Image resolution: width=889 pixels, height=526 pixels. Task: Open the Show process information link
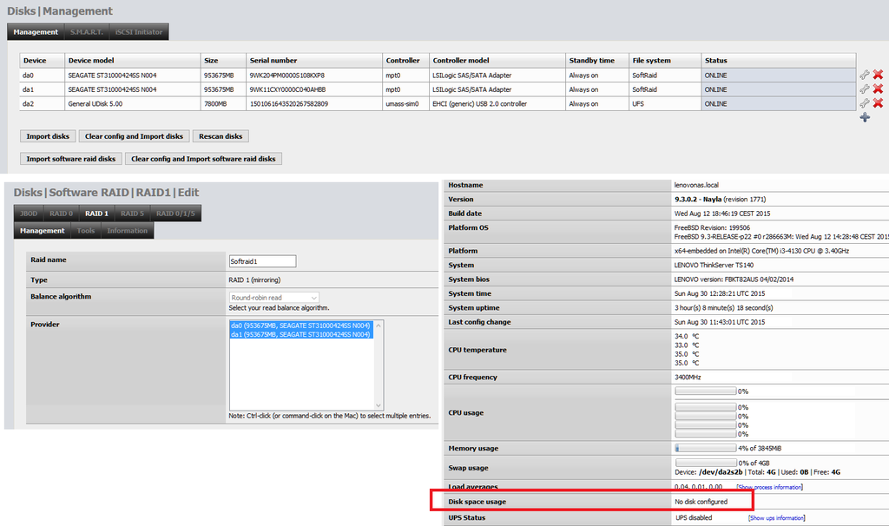pyautogui.click(x=769, y=488)
